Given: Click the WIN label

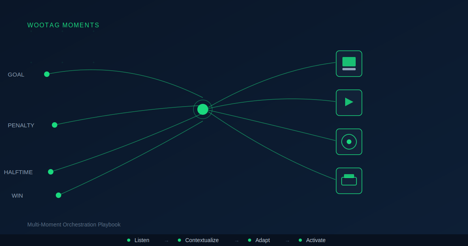Looking at the screenshot, I should point(17,196).
